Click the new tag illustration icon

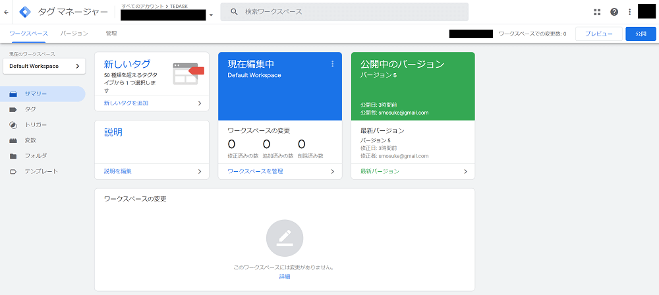185,73
